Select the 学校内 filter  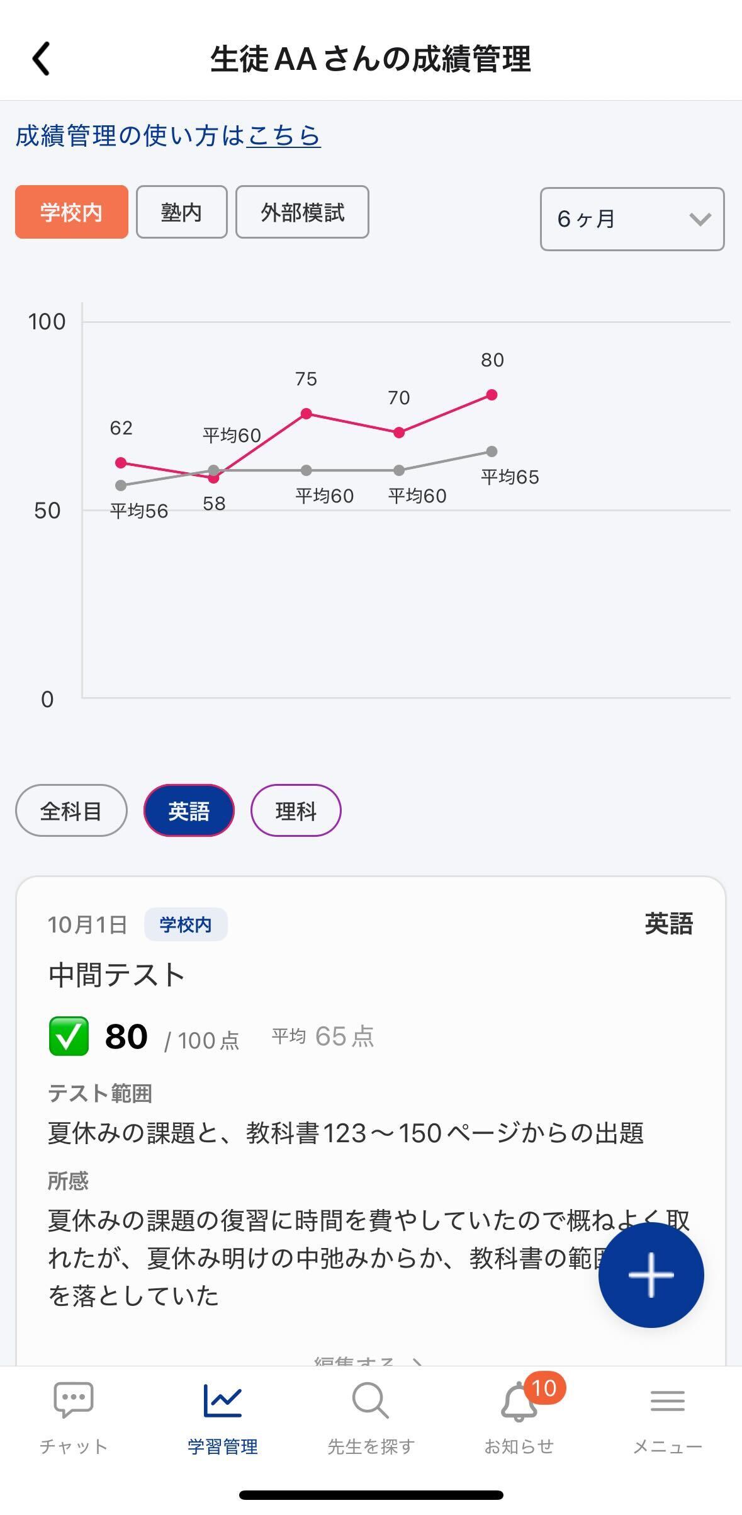click(72, 212)
